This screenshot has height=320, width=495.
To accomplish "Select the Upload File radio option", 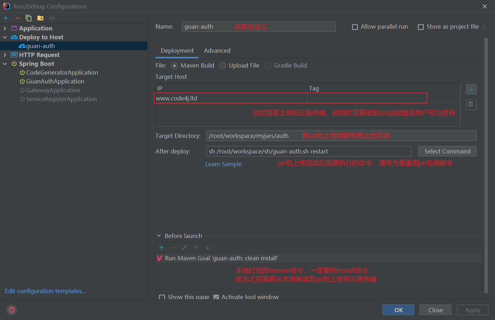I will [x=223, y=66].
